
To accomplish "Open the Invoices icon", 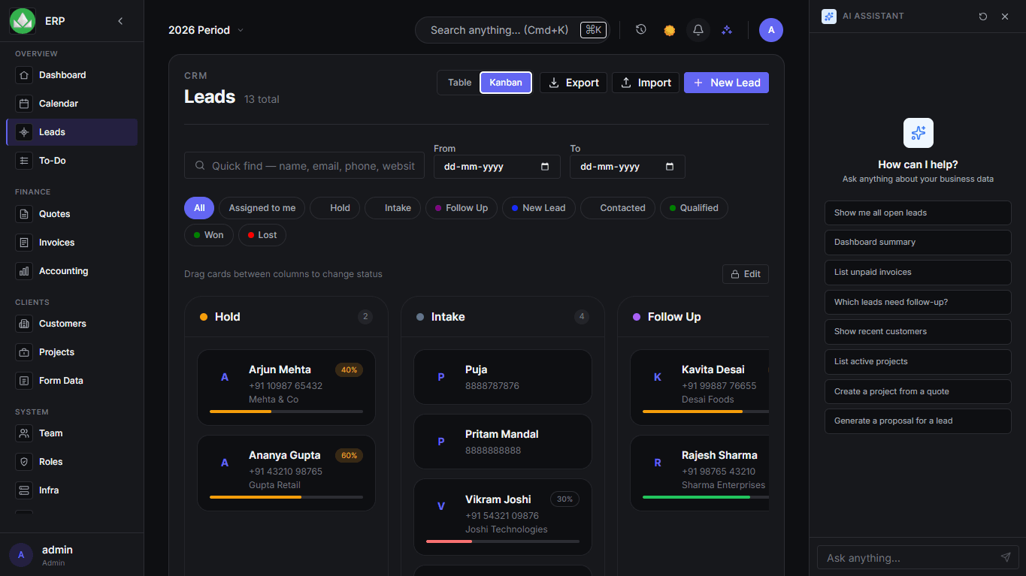I will pyautogui.click(x=24, y=243).
